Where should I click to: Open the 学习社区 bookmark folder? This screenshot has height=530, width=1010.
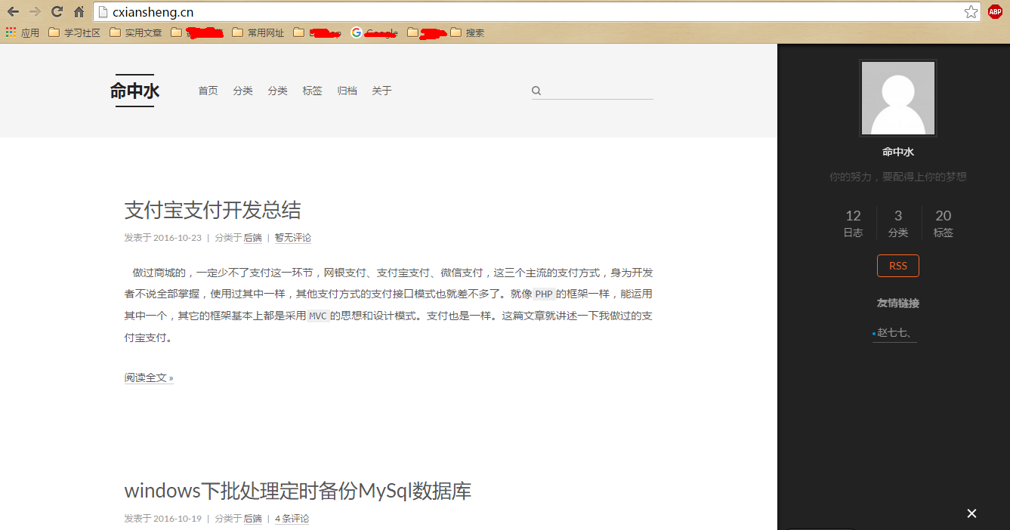point(74,32)
